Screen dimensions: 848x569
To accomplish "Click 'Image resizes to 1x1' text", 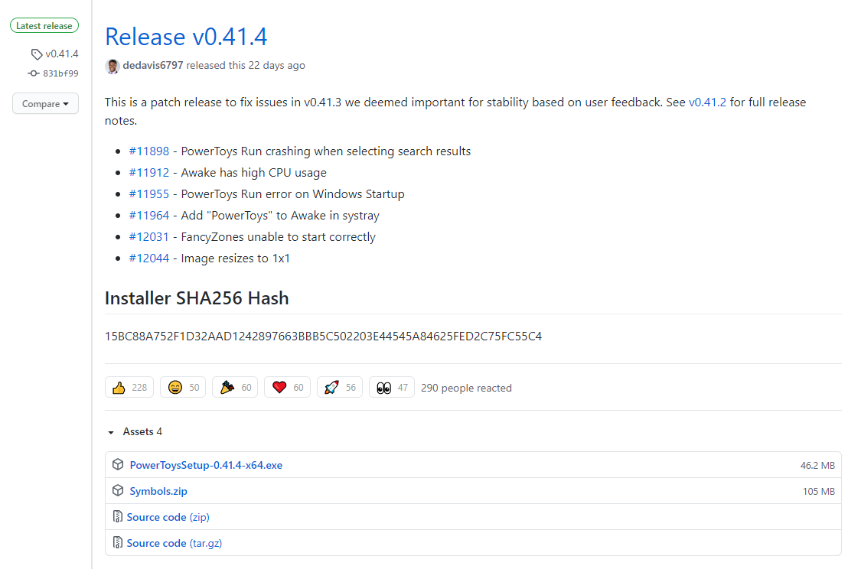I will click(235, 258).
